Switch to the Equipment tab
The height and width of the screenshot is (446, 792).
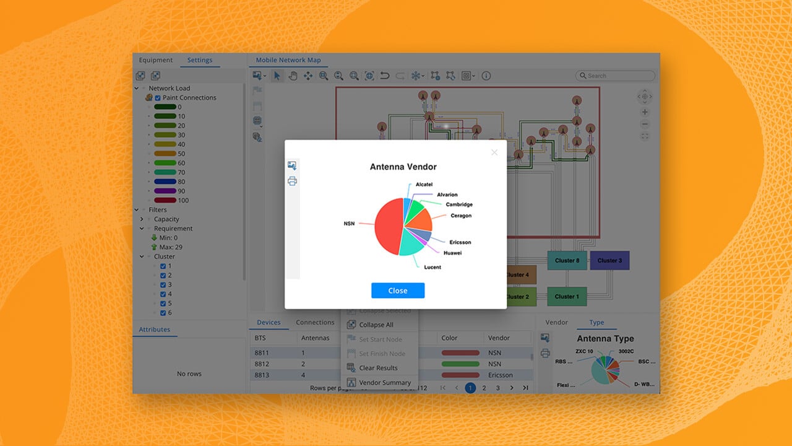coord(156,60)
